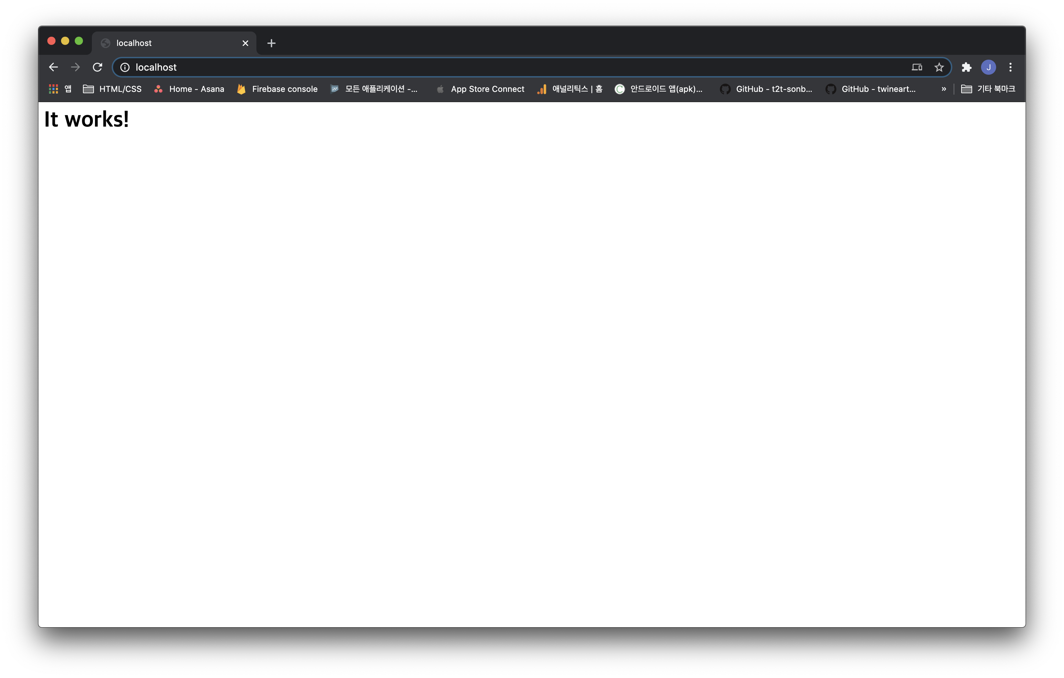Open the GitHub - t2t-sonb bookmark
This screenshot has height=678, width=1064.
[x=766, y=89]
